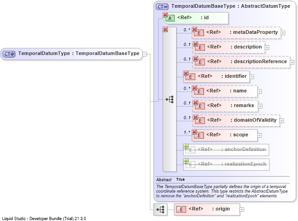Screen dimensions: 298x221
Task: Select the domainOfValidity label text
Action: click(x=255, y=120)
